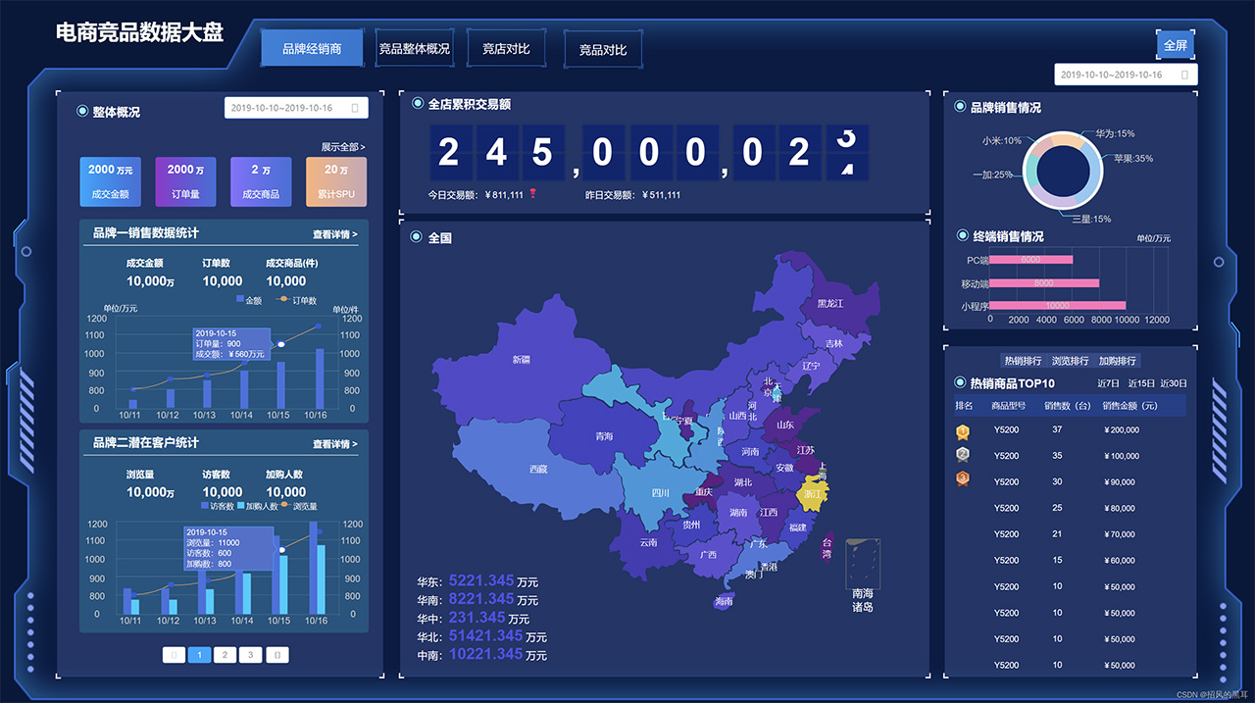
Task: Click the 南海诸岛 inset map
Action: [862, 562]
